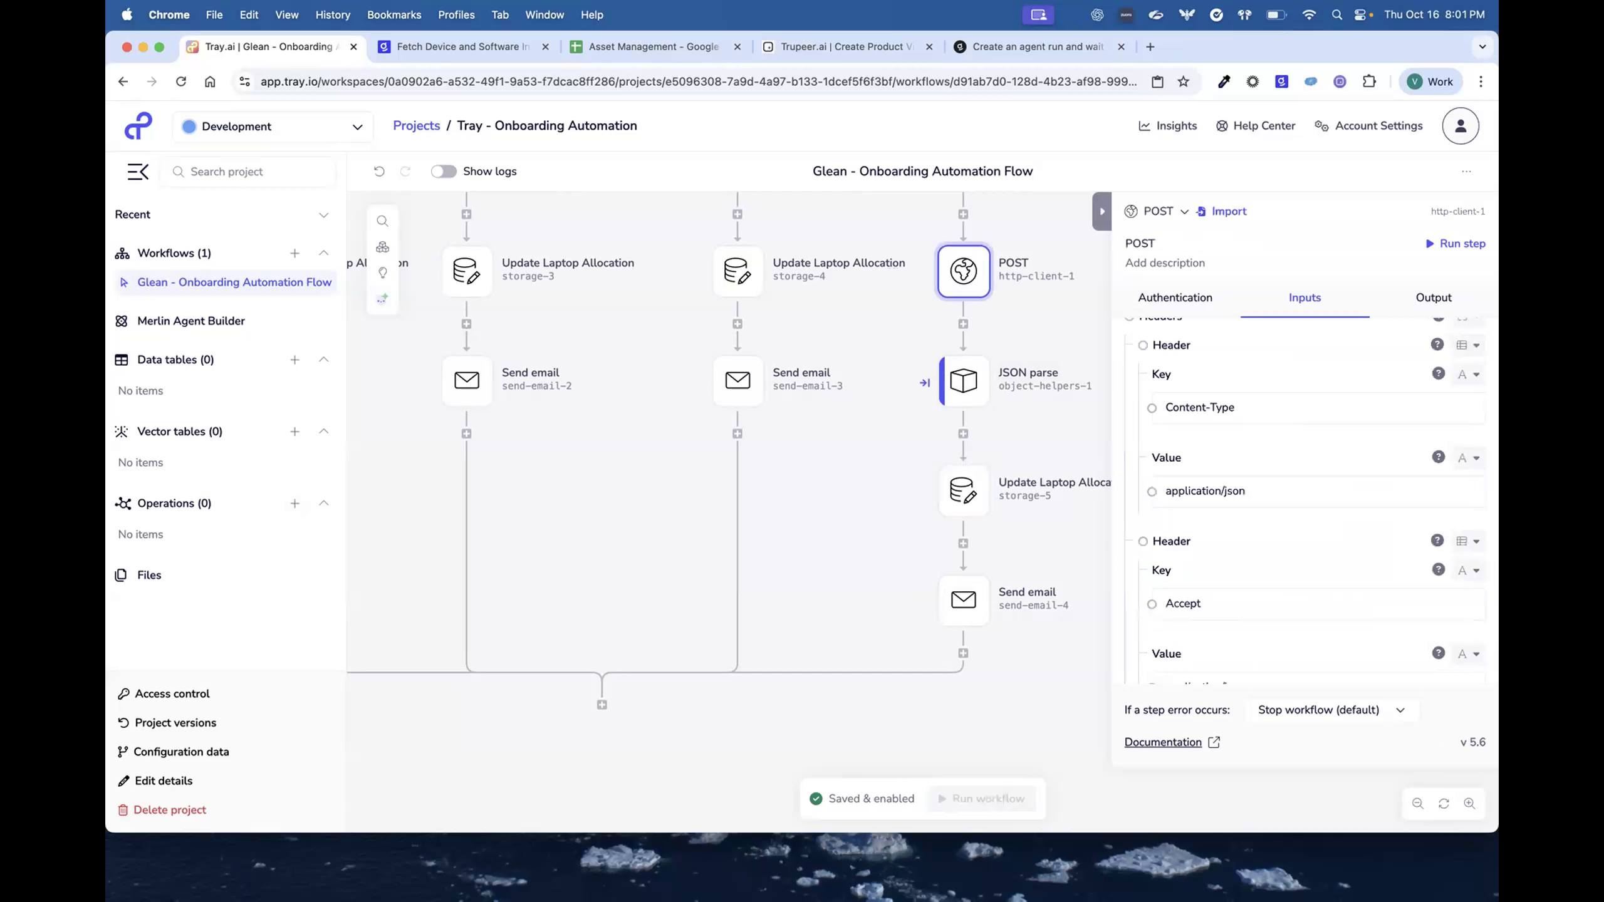Select the Content-Type key radio marker
This screenshot has width=1604, height=902.
1152,407
